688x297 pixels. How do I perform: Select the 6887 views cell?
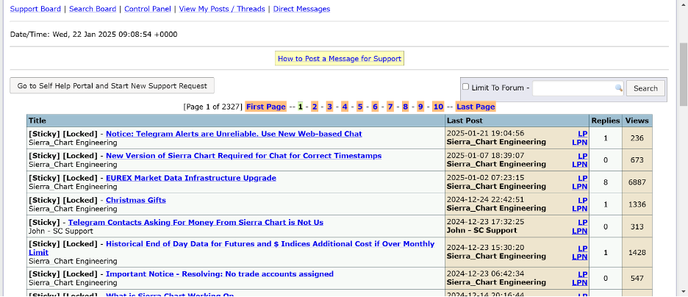tap(637, 182)
